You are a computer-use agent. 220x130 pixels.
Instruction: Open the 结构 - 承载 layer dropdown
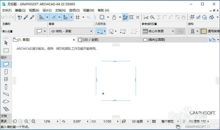71,31
